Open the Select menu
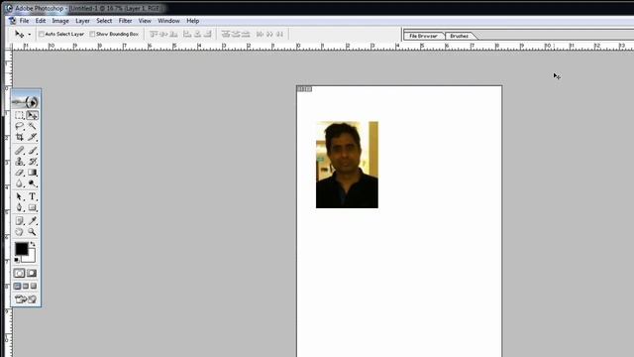 [x=104, y=21]
